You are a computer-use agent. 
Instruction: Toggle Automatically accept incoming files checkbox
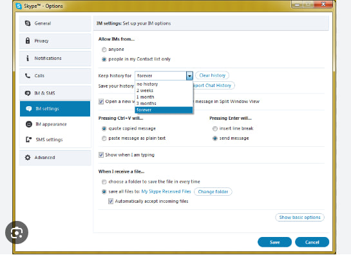click(111, 201)
